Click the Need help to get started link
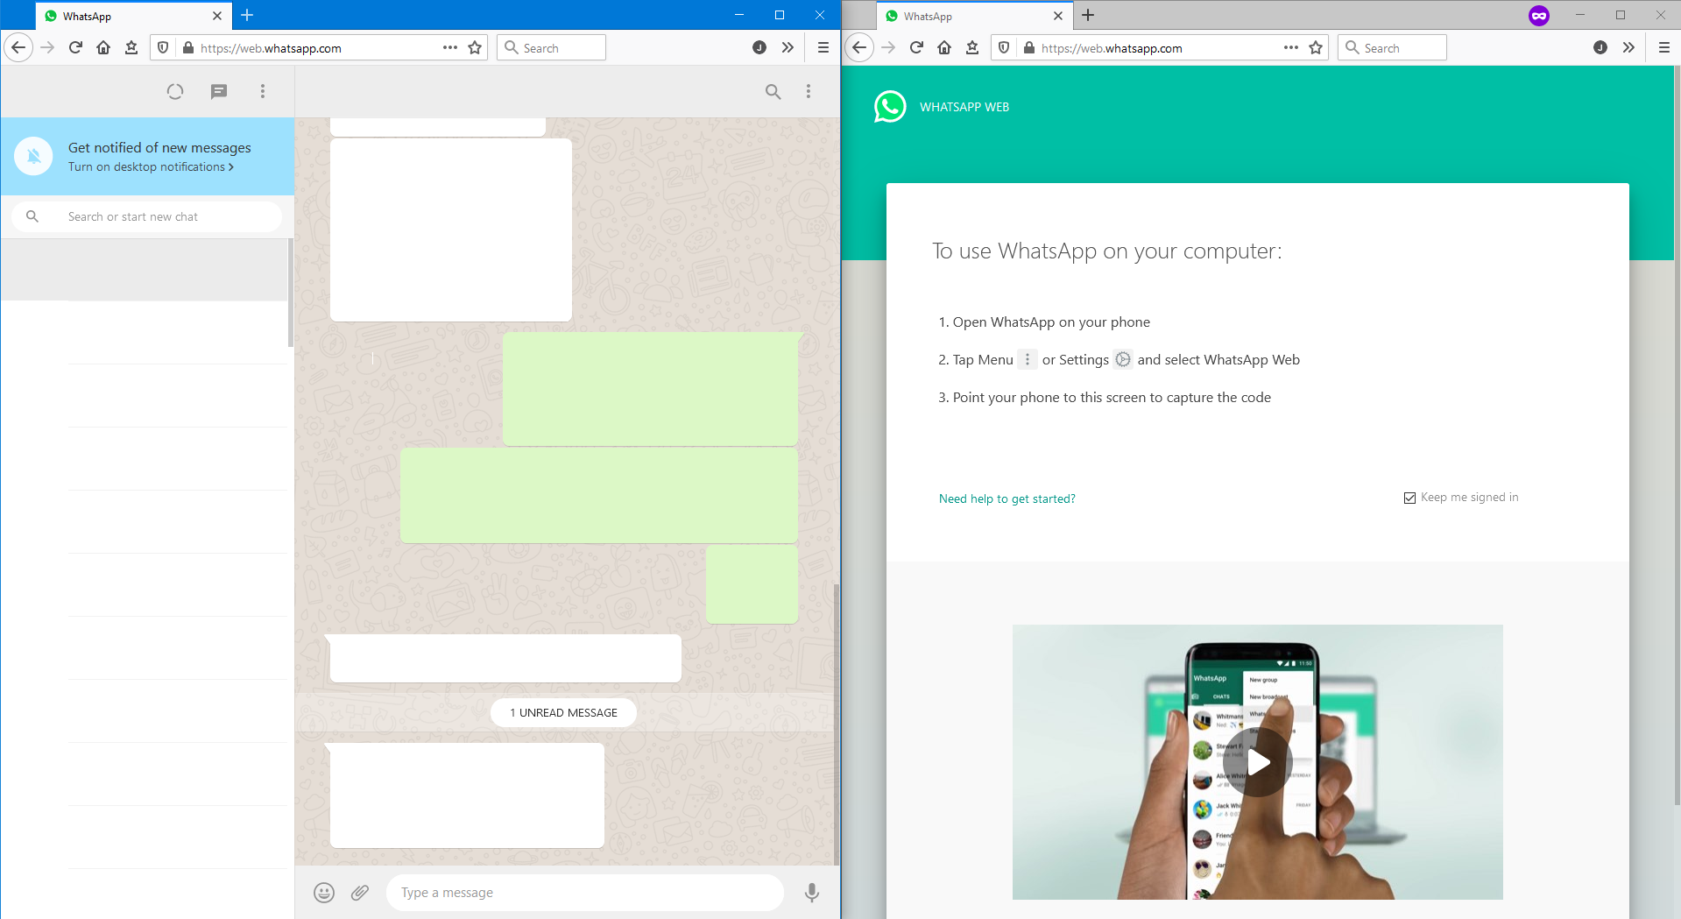 click(x=1006, y=498)
